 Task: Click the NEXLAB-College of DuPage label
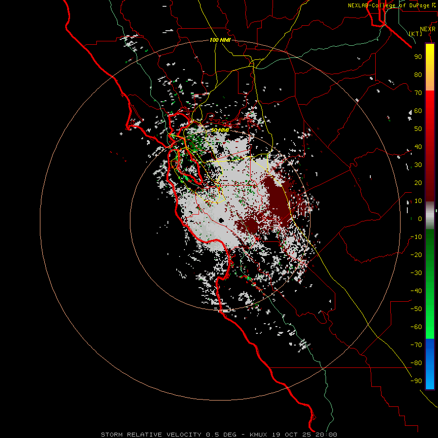(388, 5)
